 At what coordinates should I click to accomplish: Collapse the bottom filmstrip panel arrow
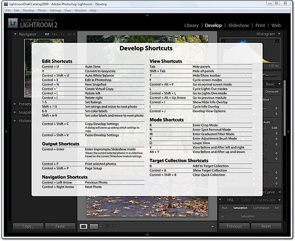pyautogui.click(x=147, y=235)
